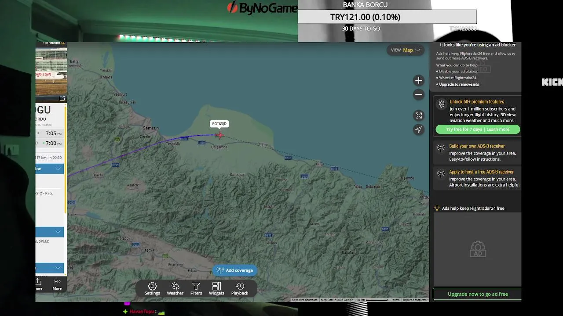The image size is (563, 316).
Task: Open the VIEW Map dropdown
Action: [x=405, y=50]
